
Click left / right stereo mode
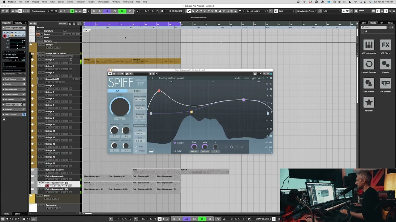(140, 100)
